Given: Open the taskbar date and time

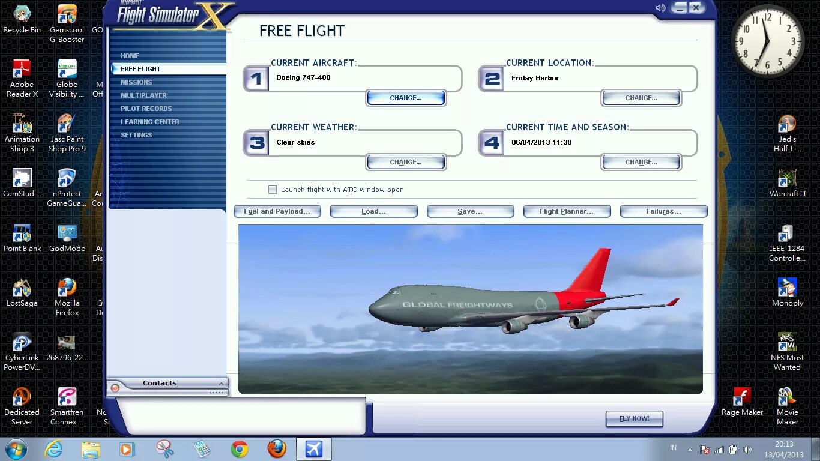Looking at the screenshot, I should [784, 449].
